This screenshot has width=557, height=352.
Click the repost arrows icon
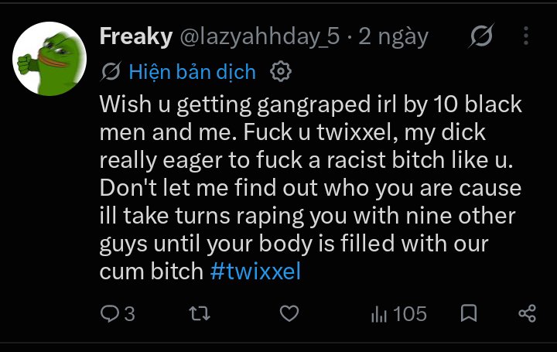click(200, 314)
